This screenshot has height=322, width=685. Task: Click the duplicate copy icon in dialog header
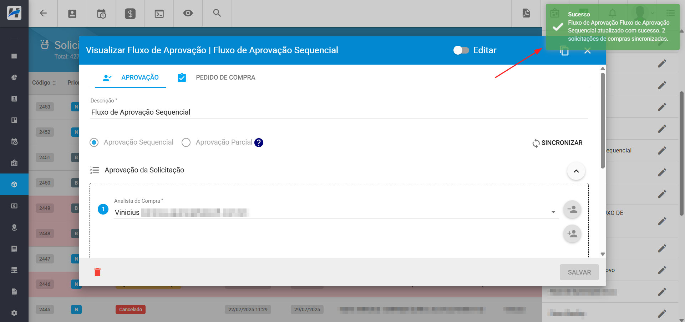pos(564,51)
